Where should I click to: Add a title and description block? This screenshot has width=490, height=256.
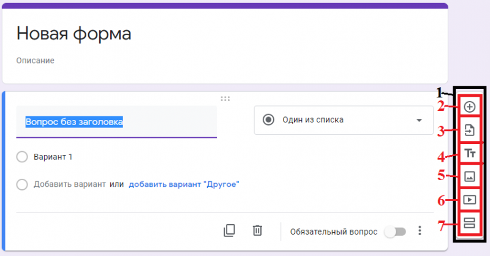469,154
